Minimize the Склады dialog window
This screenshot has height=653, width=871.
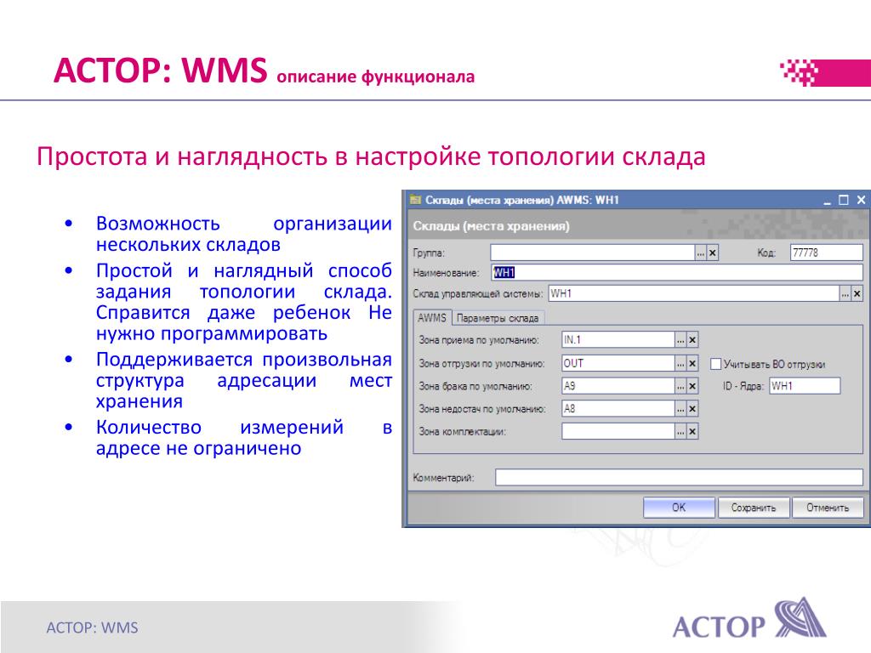pos(827,201)
